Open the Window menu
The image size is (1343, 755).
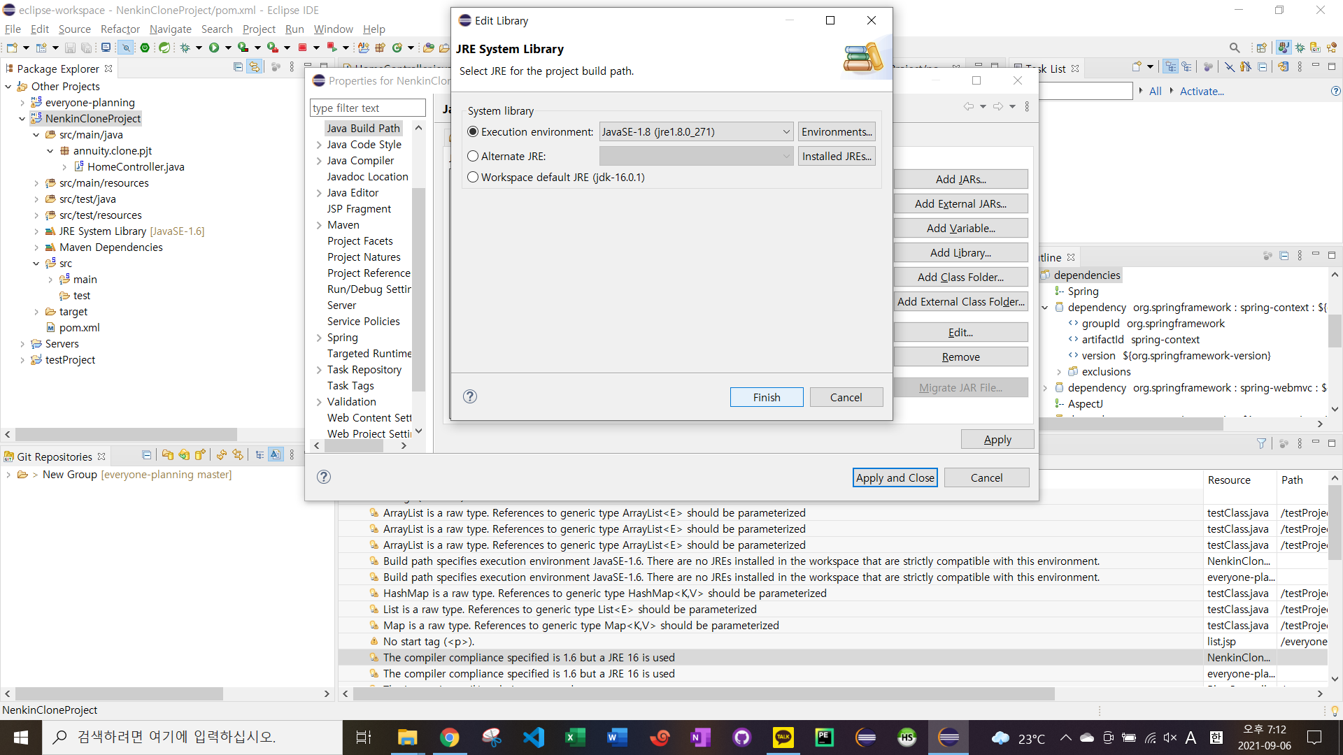333,29
